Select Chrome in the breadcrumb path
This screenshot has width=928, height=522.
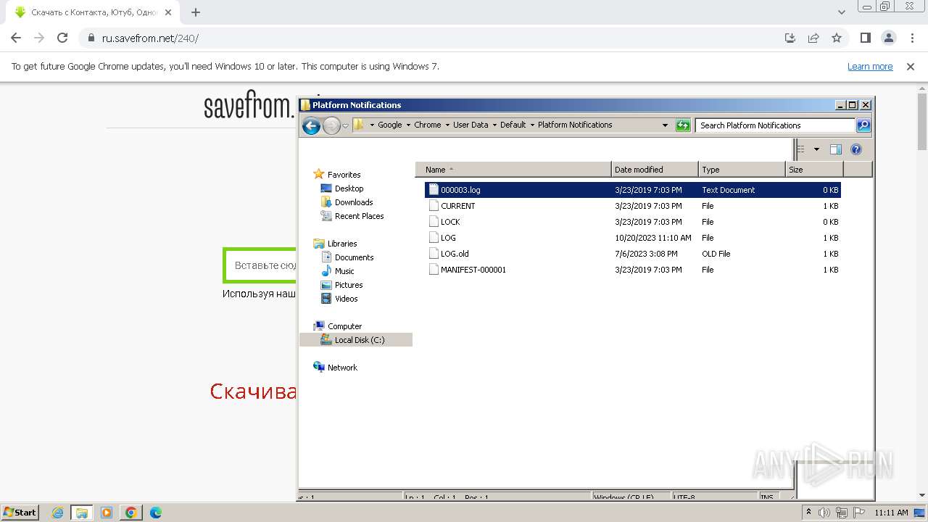[x=427, y=125]
